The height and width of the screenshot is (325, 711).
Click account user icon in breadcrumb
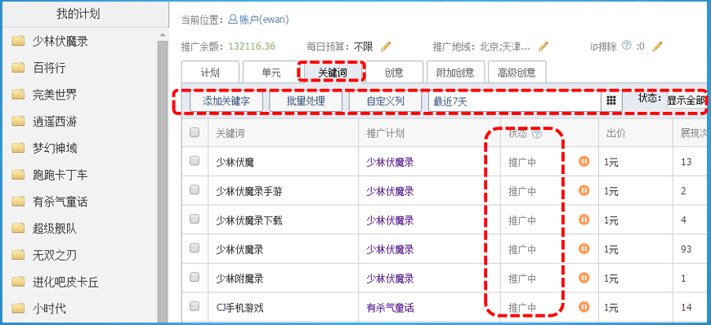tap(232, 20)
